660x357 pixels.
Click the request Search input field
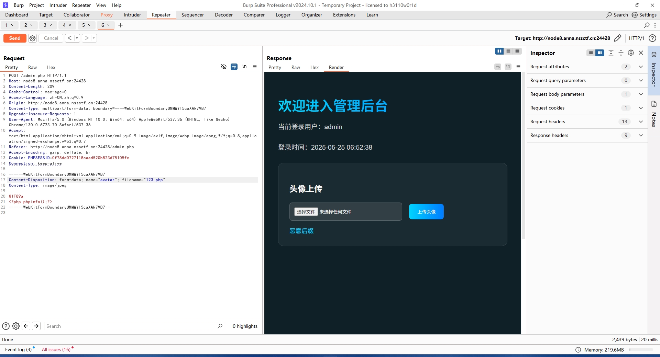pos(134,326)
